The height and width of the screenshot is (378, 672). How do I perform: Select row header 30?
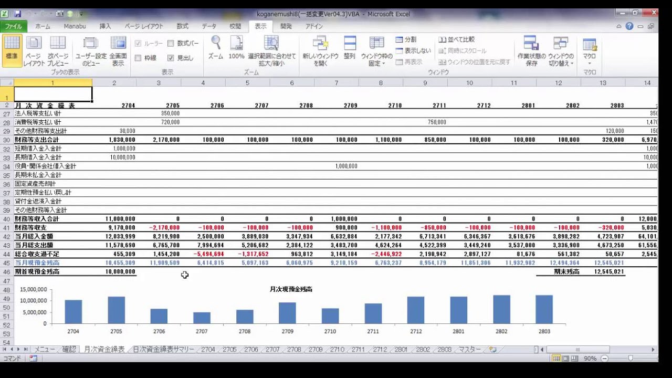pos(7,140)
